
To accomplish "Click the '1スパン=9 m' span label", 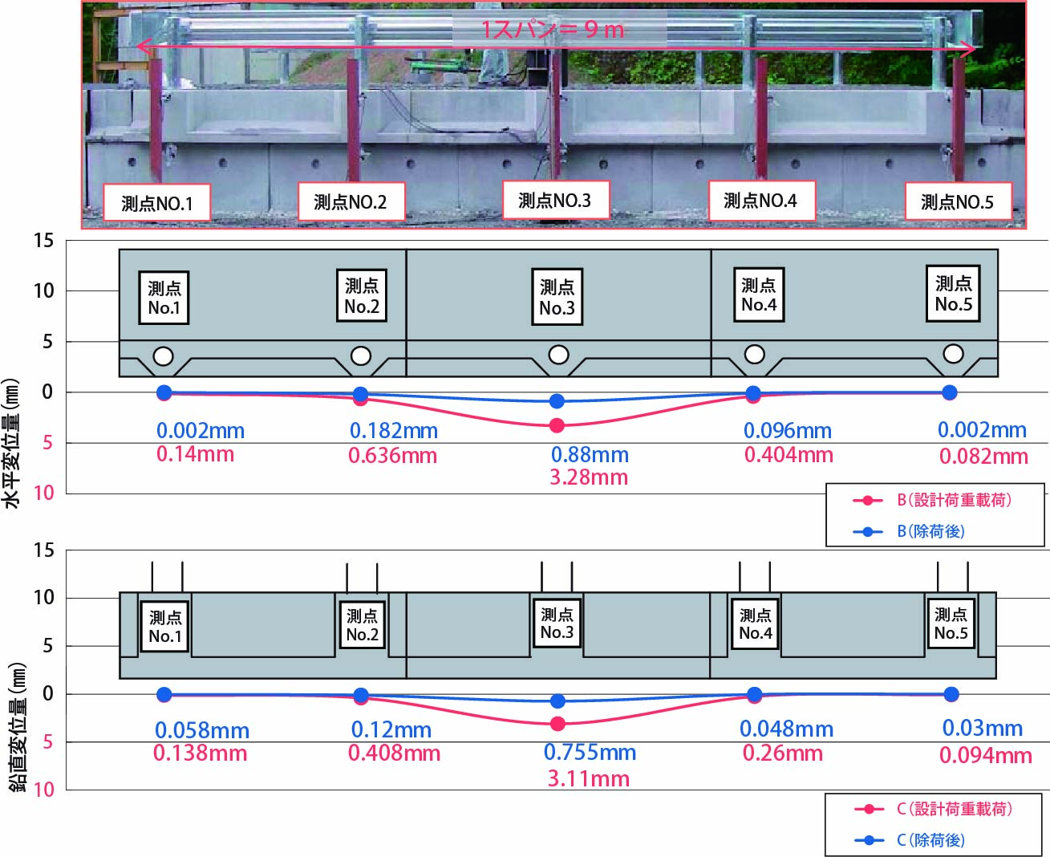I will (553, 30).
